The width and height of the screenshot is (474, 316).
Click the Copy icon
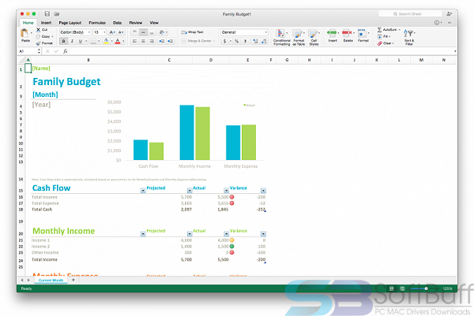38,36
